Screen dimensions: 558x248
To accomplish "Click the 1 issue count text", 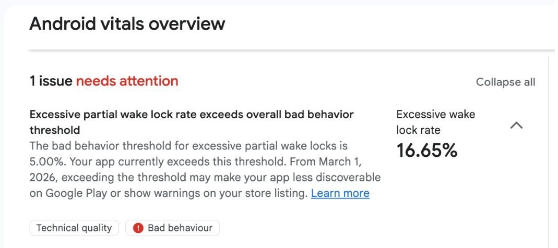I will 51,81.
